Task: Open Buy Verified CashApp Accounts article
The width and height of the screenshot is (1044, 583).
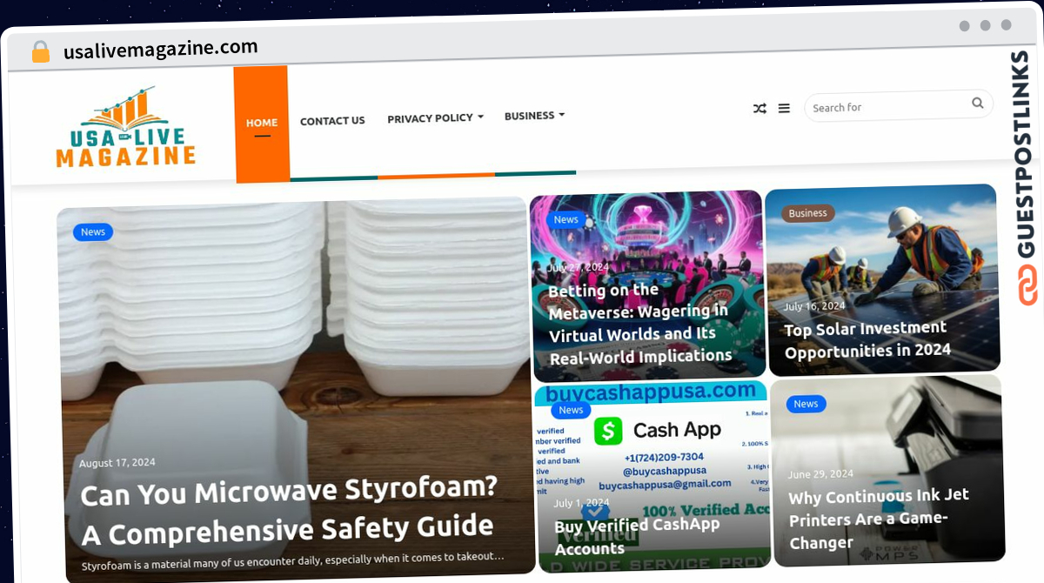Action: click(637, 536)
